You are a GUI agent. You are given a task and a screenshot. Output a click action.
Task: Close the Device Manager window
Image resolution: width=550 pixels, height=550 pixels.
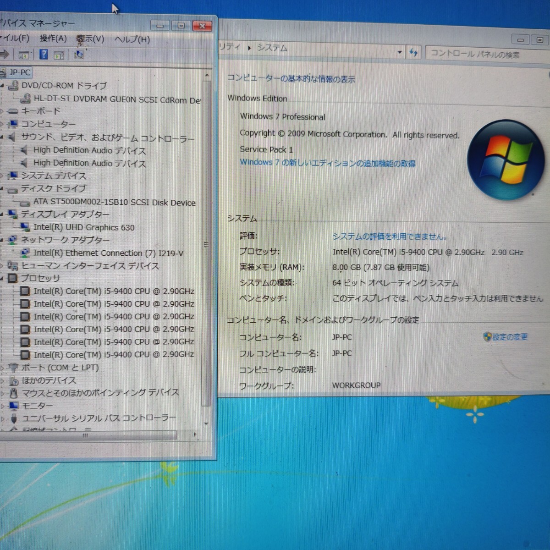click(202, 26)
